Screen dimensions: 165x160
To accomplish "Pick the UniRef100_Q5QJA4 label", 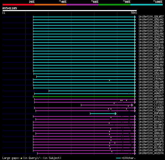I will [x=151, y=62].
